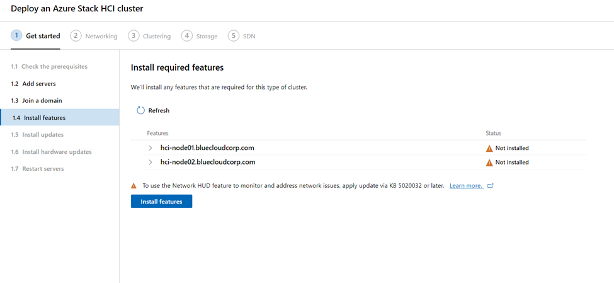
Task: Click warning icon next to hci-node02 status
Action: 489,163
